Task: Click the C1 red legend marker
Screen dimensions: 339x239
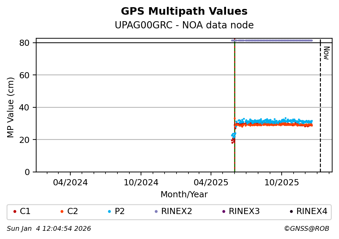Action: click(15, 212)
